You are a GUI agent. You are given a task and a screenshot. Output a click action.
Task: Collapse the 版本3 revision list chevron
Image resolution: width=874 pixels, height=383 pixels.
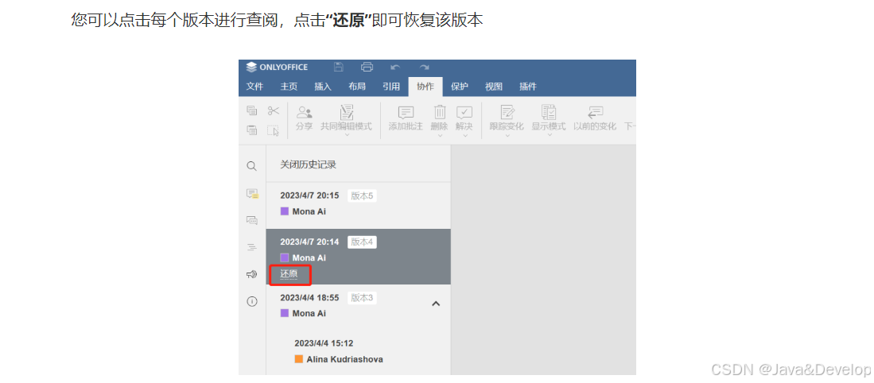pyautogui.click(x=437, y=304)
